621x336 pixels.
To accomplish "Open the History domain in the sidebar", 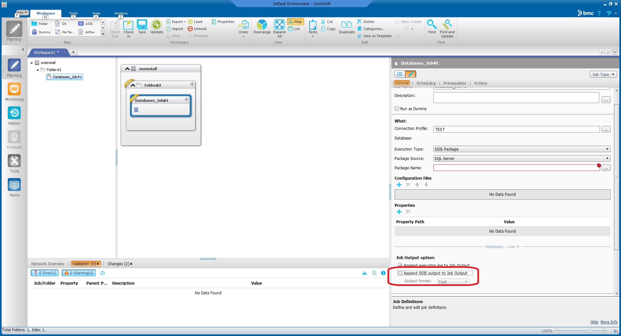I will (x=14, y=116).
